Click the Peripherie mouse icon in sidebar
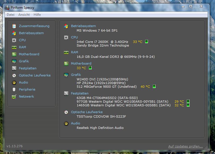 (x=14, y=89)
